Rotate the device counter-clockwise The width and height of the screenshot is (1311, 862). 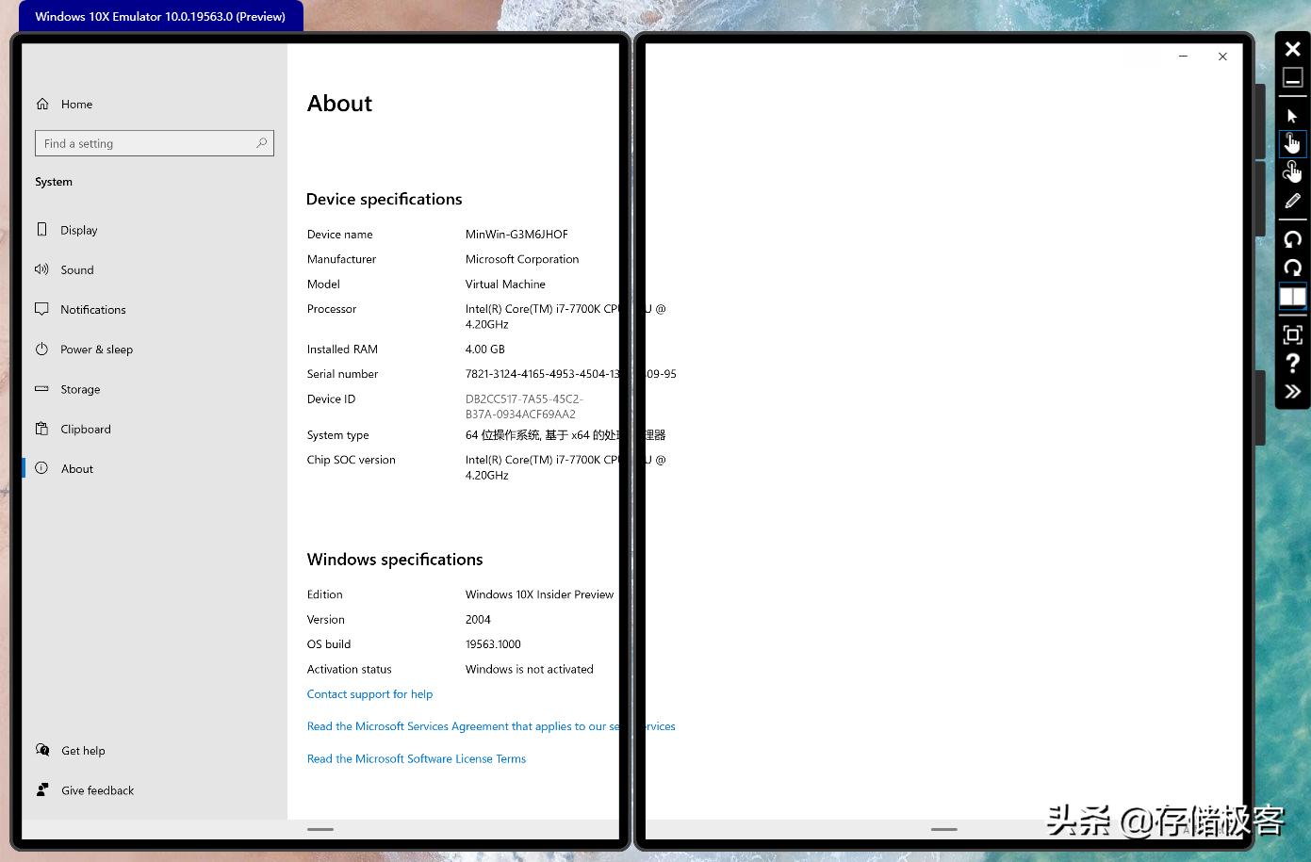(x=1292, y=239)
